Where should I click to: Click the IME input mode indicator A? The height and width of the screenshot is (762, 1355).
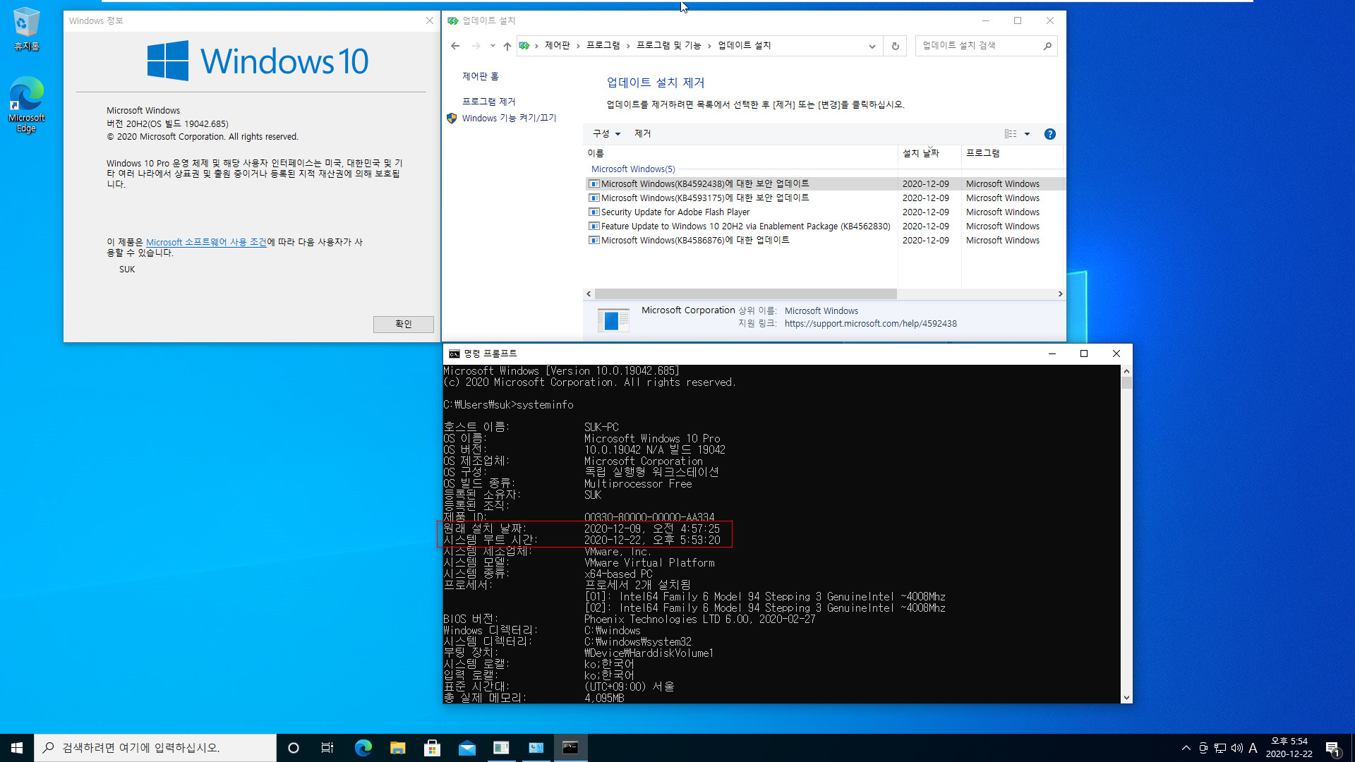1253,748
